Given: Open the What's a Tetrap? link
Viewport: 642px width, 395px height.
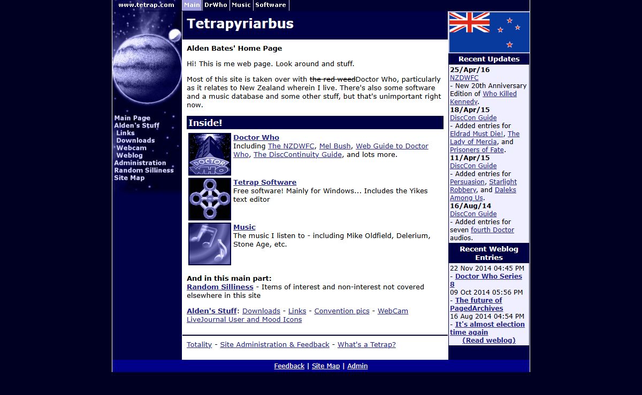Looking at the screenshot, I should 366,344.
